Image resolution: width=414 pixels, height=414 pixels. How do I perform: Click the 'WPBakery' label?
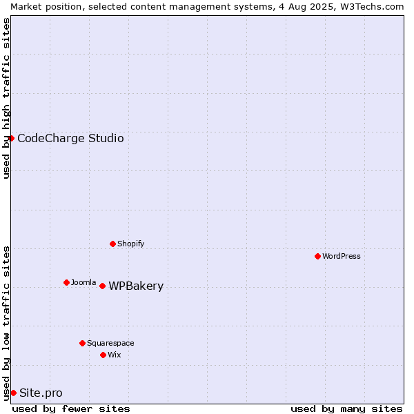tap(136, 286)
